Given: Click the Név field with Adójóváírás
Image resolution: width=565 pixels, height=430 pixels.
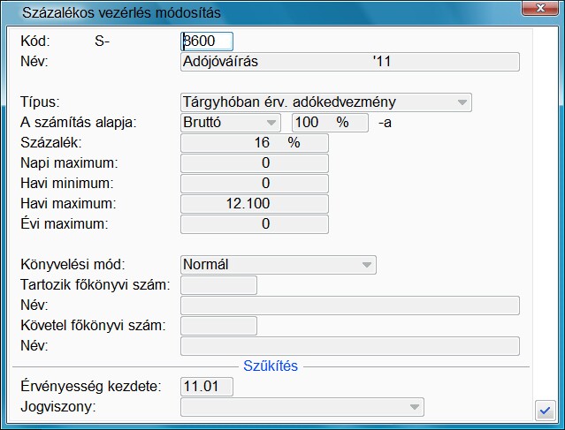Looking at the screenshot, I should pyautogui.click(x=350, y=62).
